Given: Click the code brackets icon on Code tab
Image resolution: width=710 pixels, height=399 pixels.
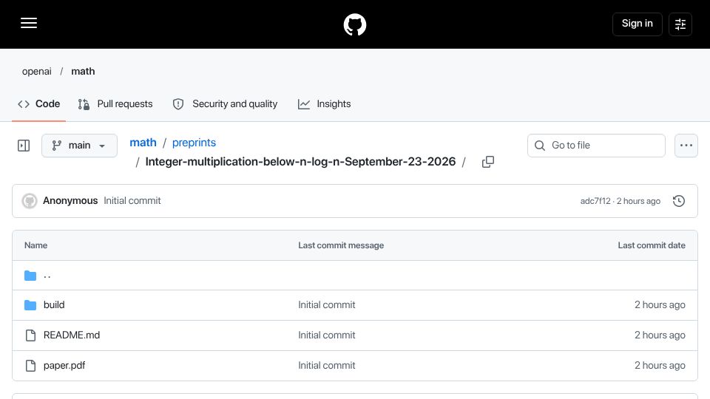Looking at the screenshot, I should (x=24, y=104).
